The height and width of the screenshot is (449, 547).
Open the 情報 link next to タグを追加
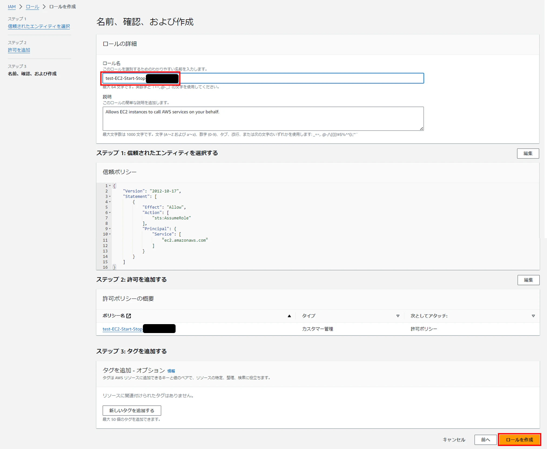171,371
